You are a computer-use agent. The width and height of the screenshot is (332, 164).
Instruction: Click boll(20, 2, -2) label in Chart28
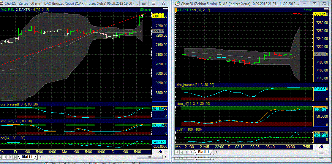(x=200, y=10)
